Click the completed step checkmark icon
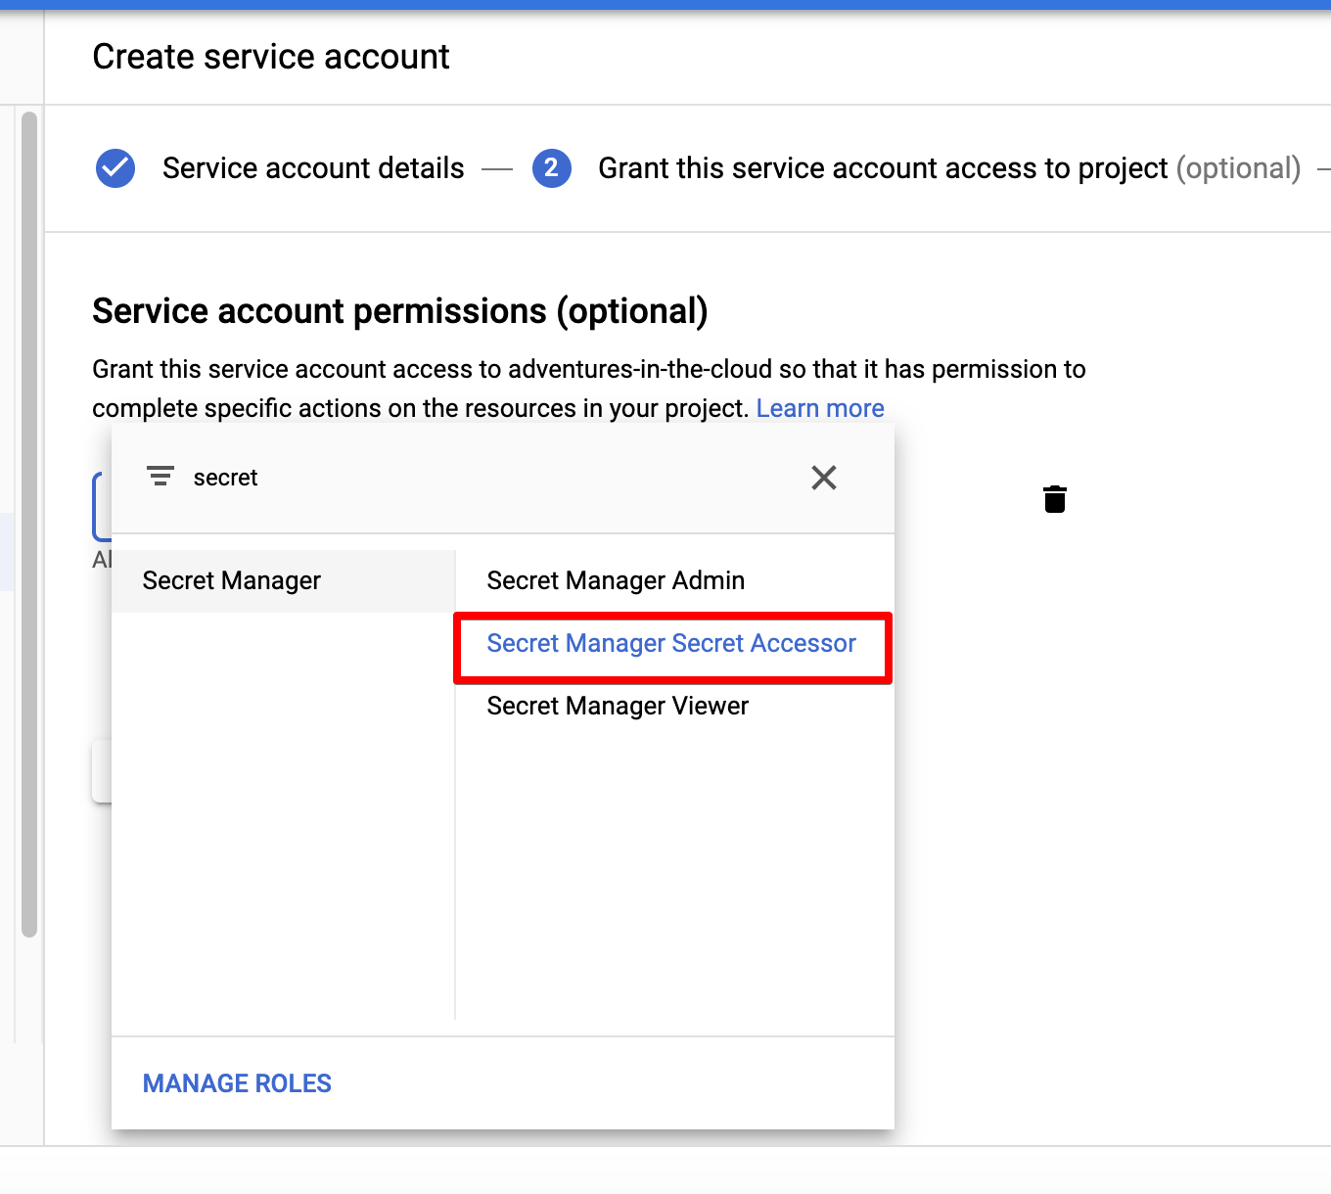The height and width of the screenshot is (1194, 1331). (x=115, y=168)
